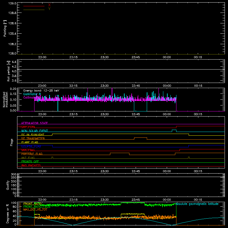Click the olive Y legend label
Screen dimensions: 228x228
tap(49, 9)
